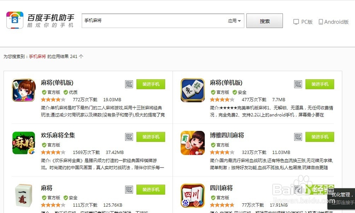The width and height of the screenshot is (355, 213).
Task: Show QR code for 博雅四川麻将
Action: point(298,137)
